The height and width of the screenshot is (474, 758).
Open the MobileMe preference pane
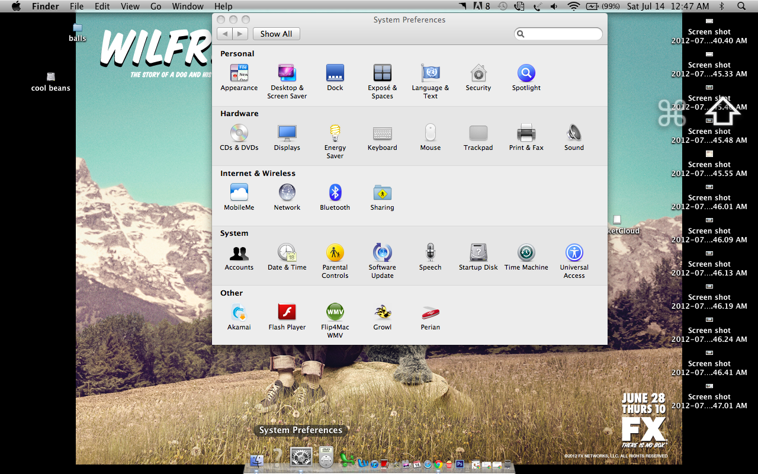point(239,197)
